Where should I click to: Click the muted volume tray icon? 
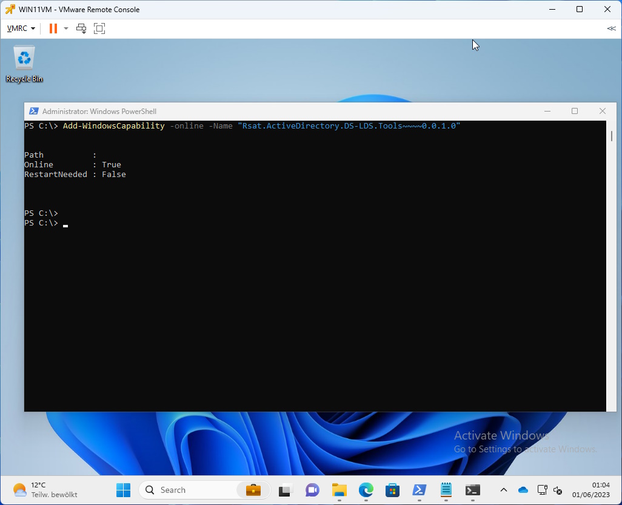pos(558,490)
